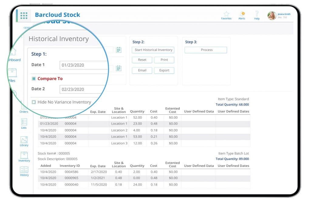This screenshot has height=200, width=311.
Task: Select the Dashboard sidebar label
Action: [x=14, y=60]
